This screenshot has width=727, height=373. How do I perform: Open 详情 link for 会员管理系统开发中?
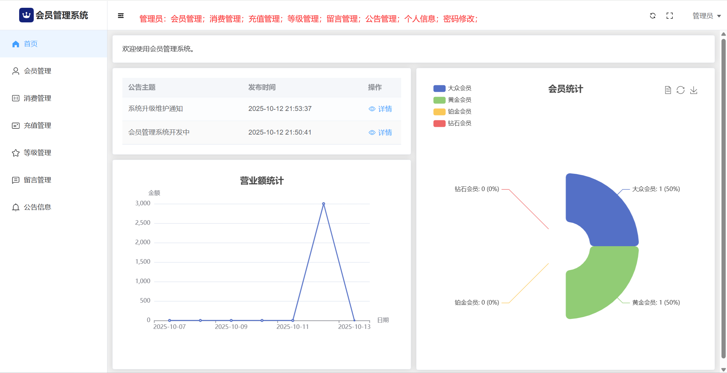pyautogui.click(x=385, y=133)
